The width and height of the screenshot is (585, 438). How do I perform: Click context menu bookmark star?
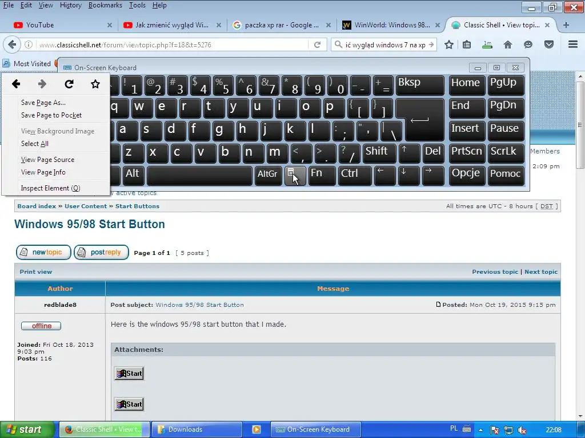(95, 84)
